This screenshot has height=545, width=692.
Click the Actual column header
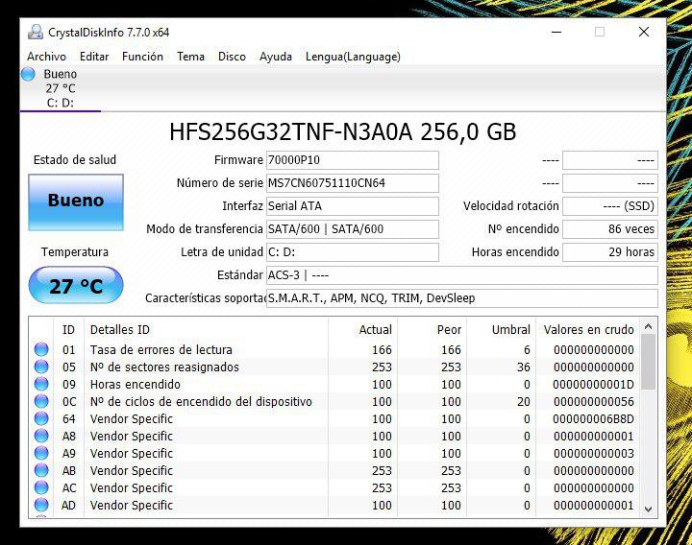pos(362,329)
